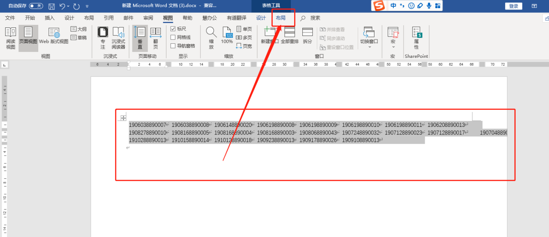Toggle the 自动保存 AutoSave switch
The width and height of the screenshot is (549, 237).
pyautogui.click(x=36, y=6)
